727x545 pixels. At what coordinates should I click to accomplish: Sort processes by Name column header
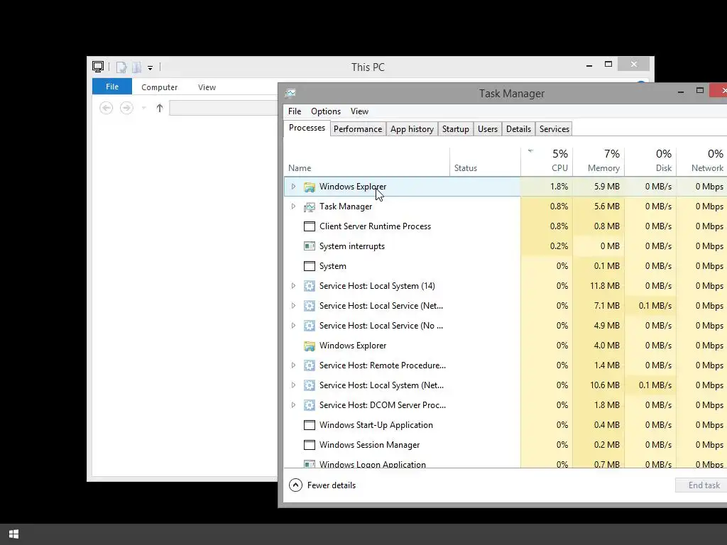[x=366, y=162]
